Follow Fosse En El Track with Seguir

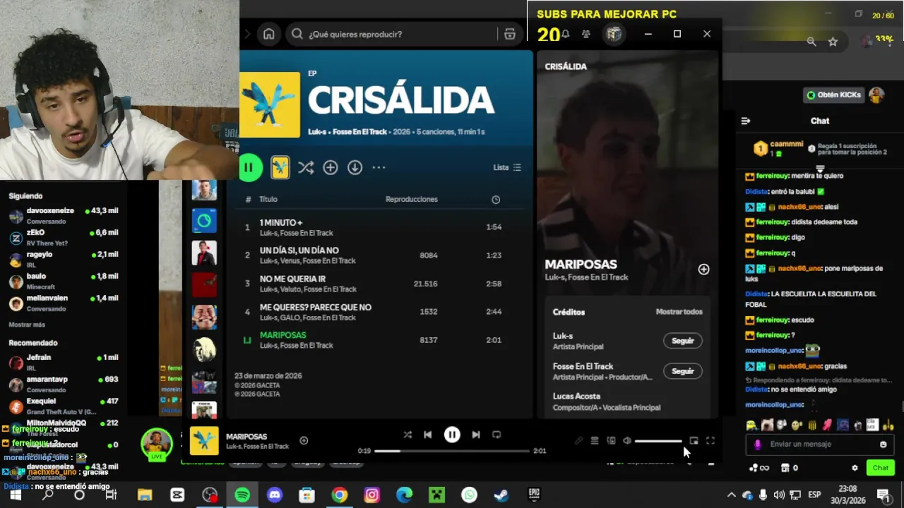[682, 371]
